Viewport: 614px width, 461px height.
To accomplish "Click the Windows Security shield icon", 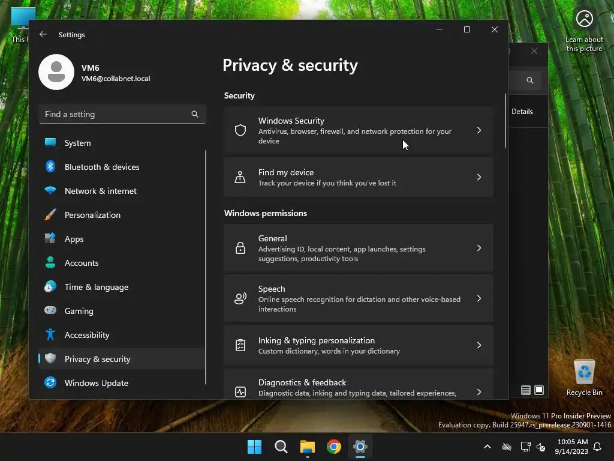I will [240, 130].
